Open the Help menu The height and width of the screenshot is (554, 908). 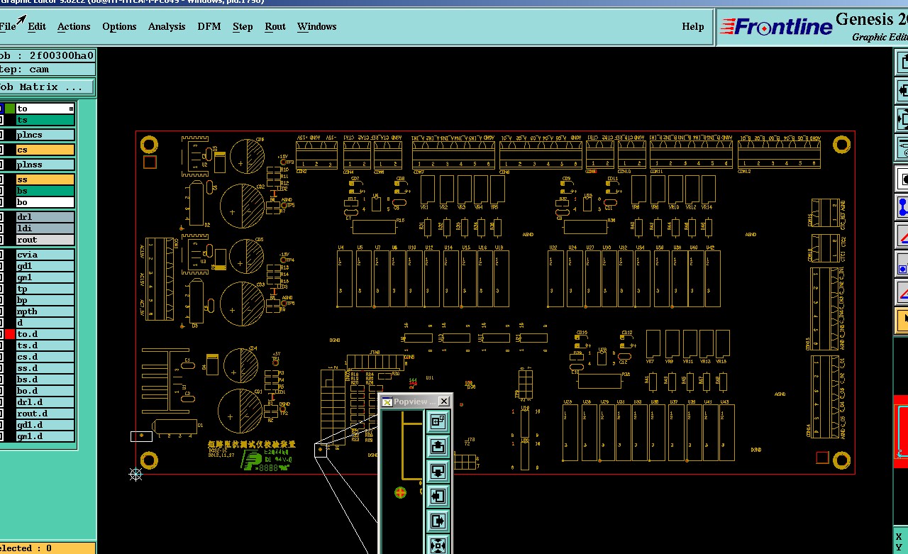coord(693,26)
